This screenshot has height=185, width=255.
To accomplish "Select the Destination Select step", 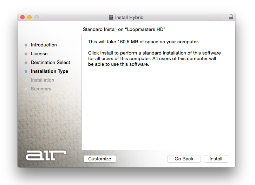I will pos(51,62).
